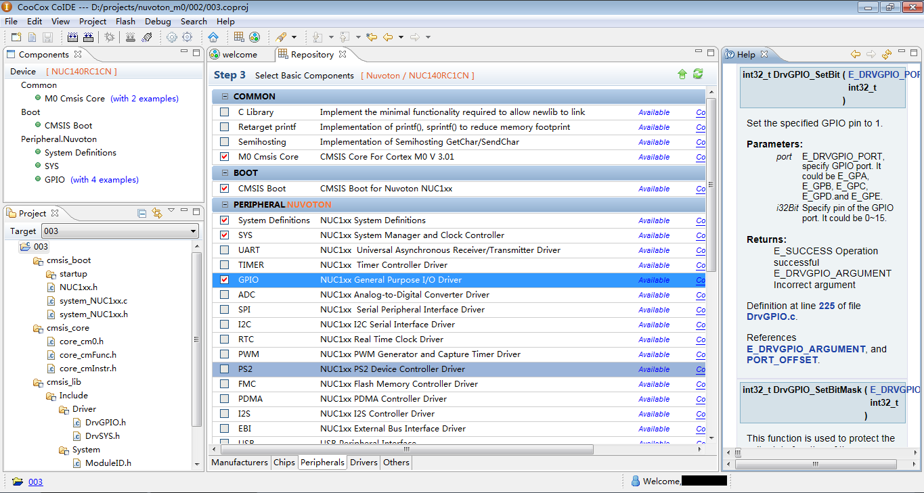924x493 pixels.
Task: Close the Repository tab
Action: coord(343,54)
